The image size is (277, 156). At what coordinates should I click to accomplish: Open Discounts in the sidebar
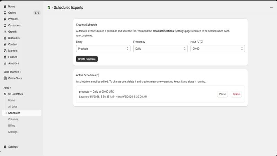pyautogui.click(x=14, y=38)
